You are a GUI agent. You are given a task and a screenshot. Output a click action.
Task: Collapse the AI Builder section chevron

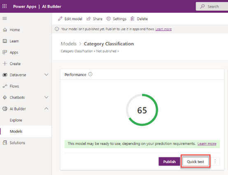coord(46,109)
